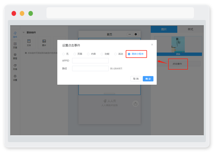The height and width of the screenshot is (153, 214).
Task: Close the 设置点击事件 dialog with X
Action: 152,45
